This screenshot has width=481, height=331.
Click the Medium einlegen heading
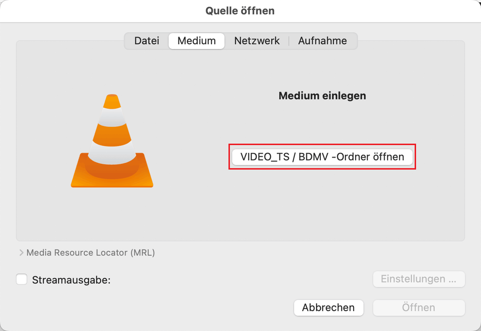click(322, 96)
